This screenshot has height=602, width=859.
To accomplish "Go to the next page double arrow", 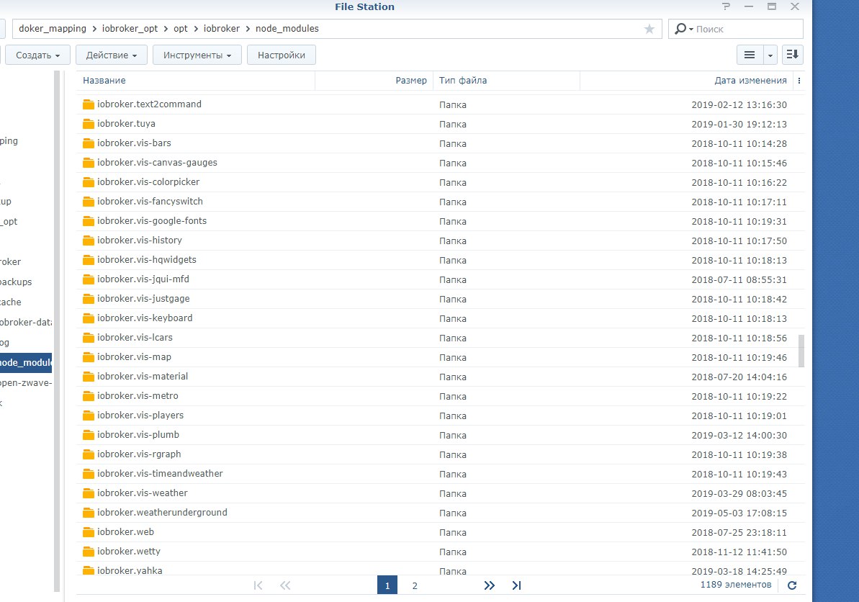I will 489,585.
